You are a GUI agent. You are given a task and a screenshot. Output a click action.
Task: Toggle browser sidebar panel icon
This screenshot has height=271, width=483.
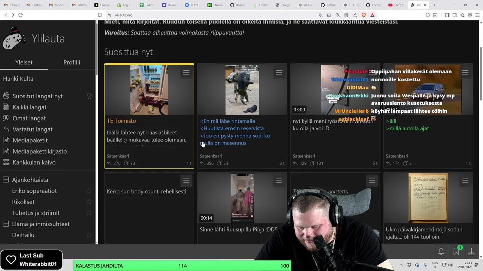click(x=447, y=15)
